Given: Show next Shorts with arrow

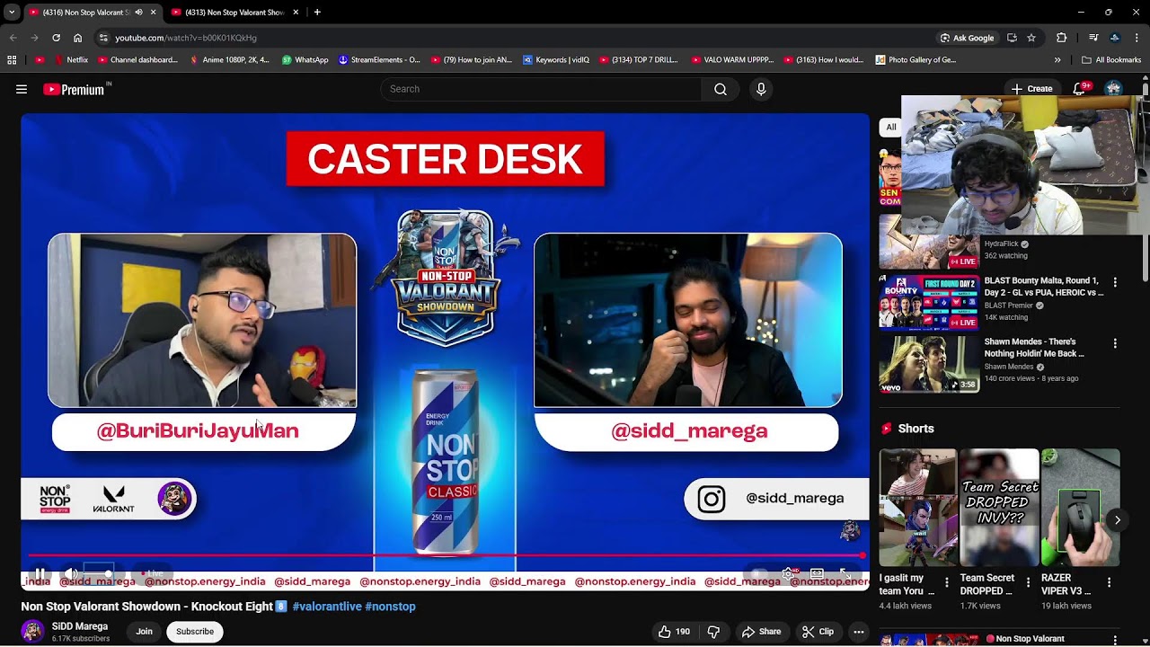Looking at the screenshot, I should click(1117, 519).
